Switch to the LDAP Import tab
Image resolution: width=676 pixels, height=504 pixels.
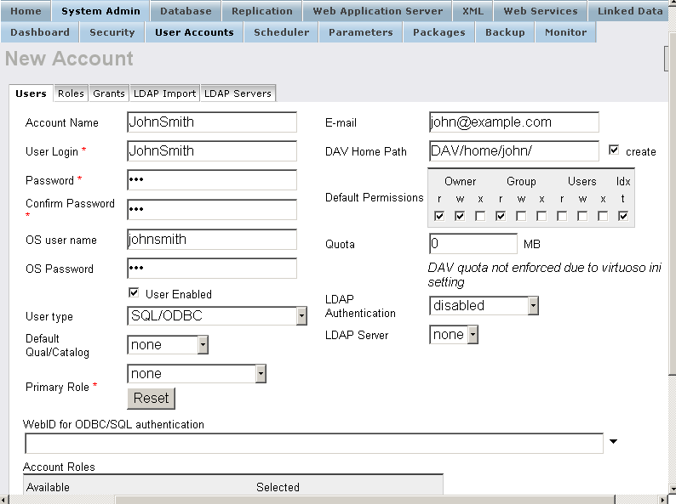pyautogui.click(x=164, y=93)
